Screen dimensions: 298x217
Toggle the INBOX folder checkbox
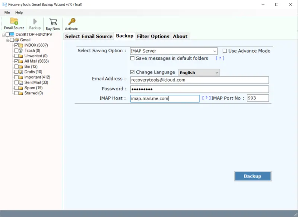[x=16, y=45]
